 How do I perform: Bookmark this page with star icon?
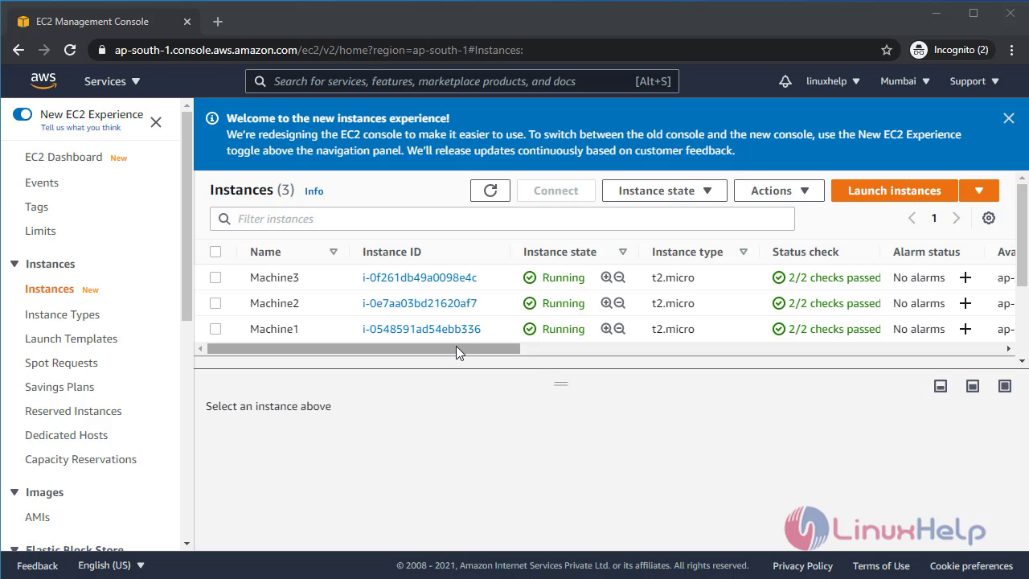tap(887, 50)
